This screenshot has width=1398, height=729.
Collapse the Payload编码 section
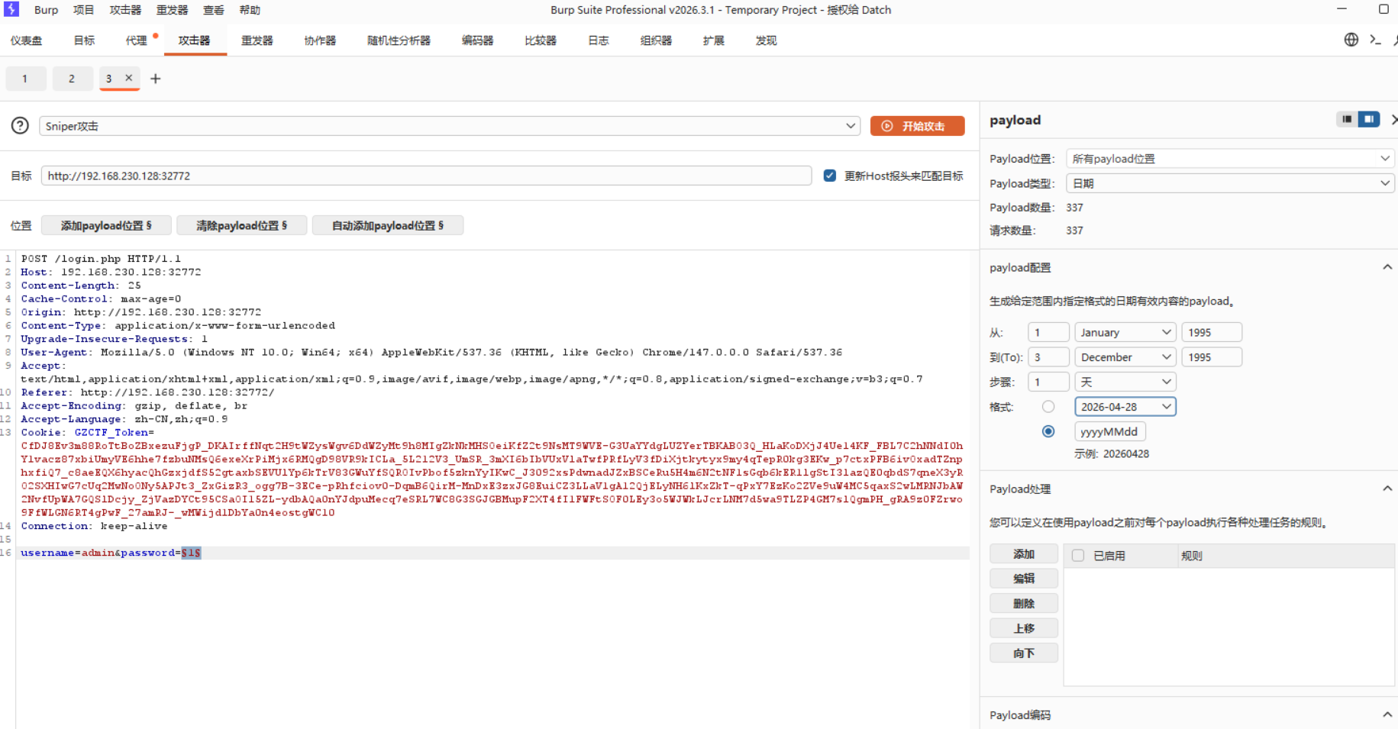point(1387,714)
